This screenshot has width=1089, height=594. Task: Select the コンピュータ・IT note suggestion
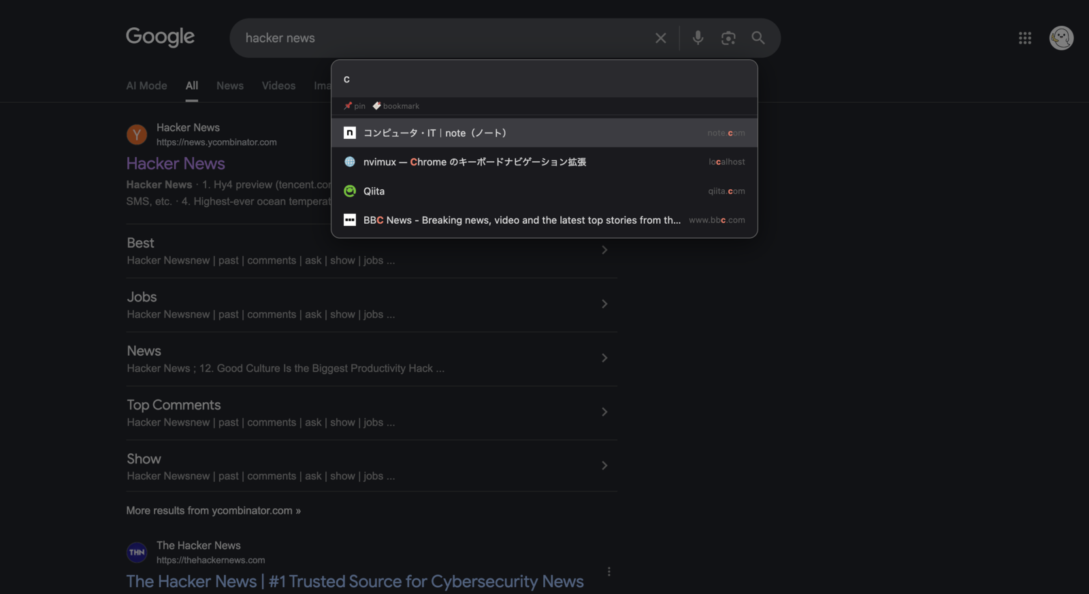point(544,133)
